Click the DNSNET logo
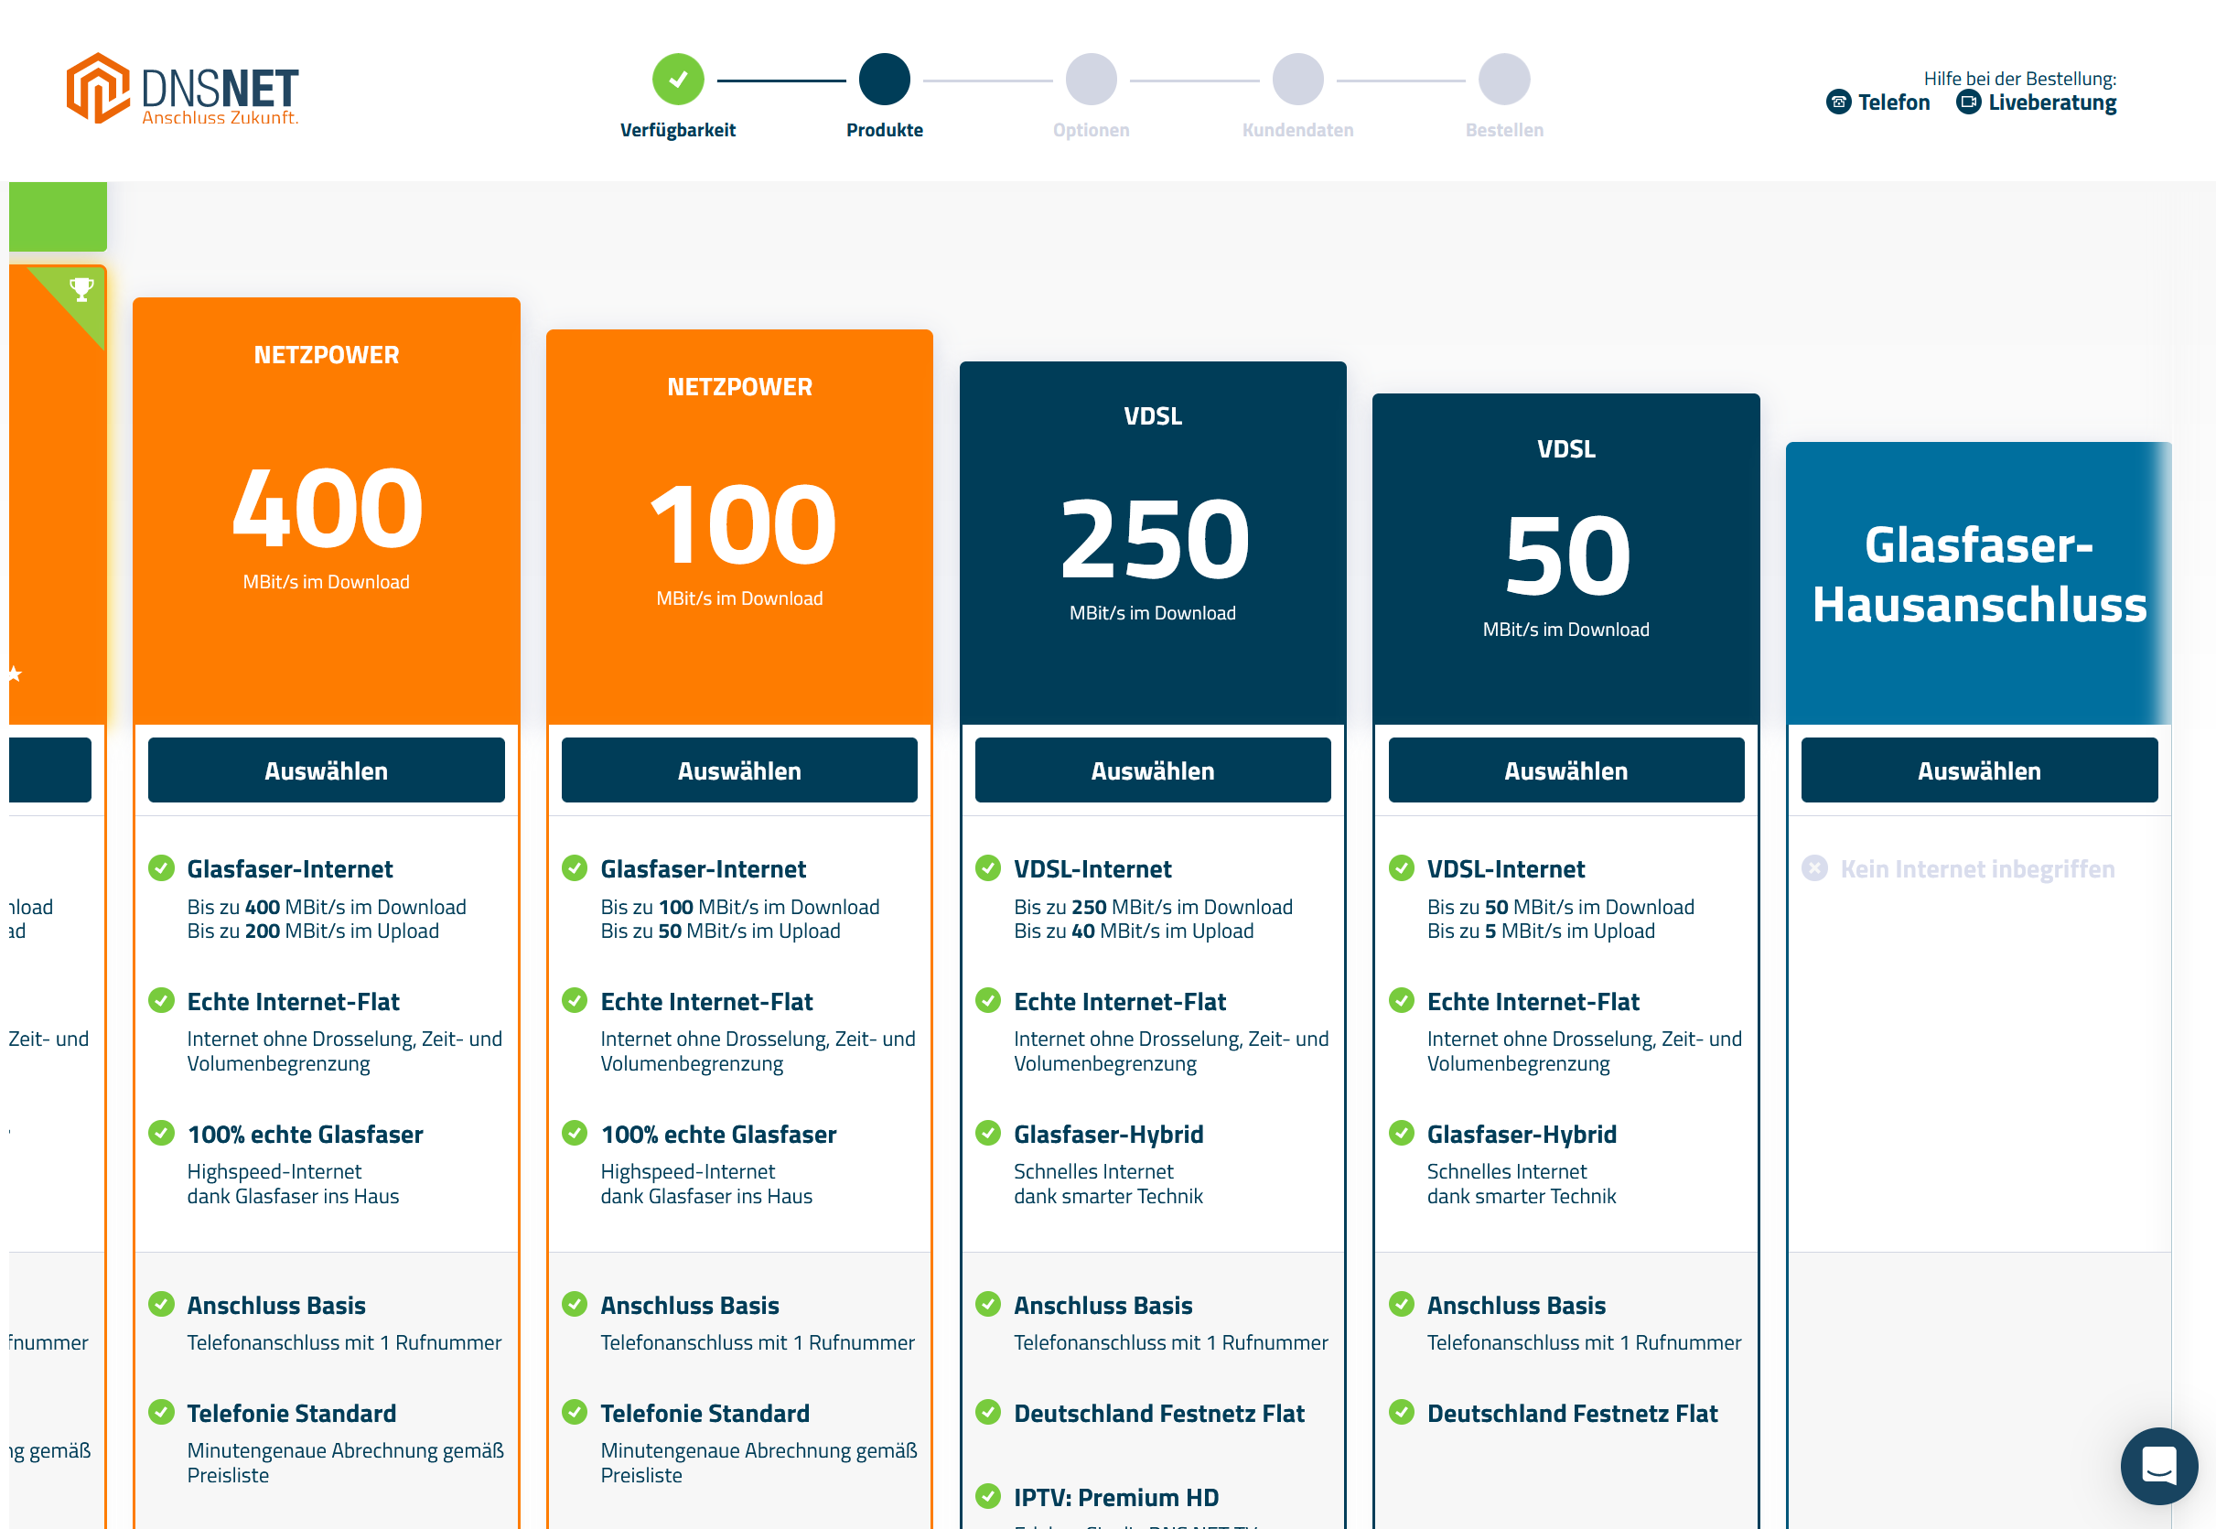Viewport: 2216px width, 1529px height. pyautogui.click(x=182, y=88)
